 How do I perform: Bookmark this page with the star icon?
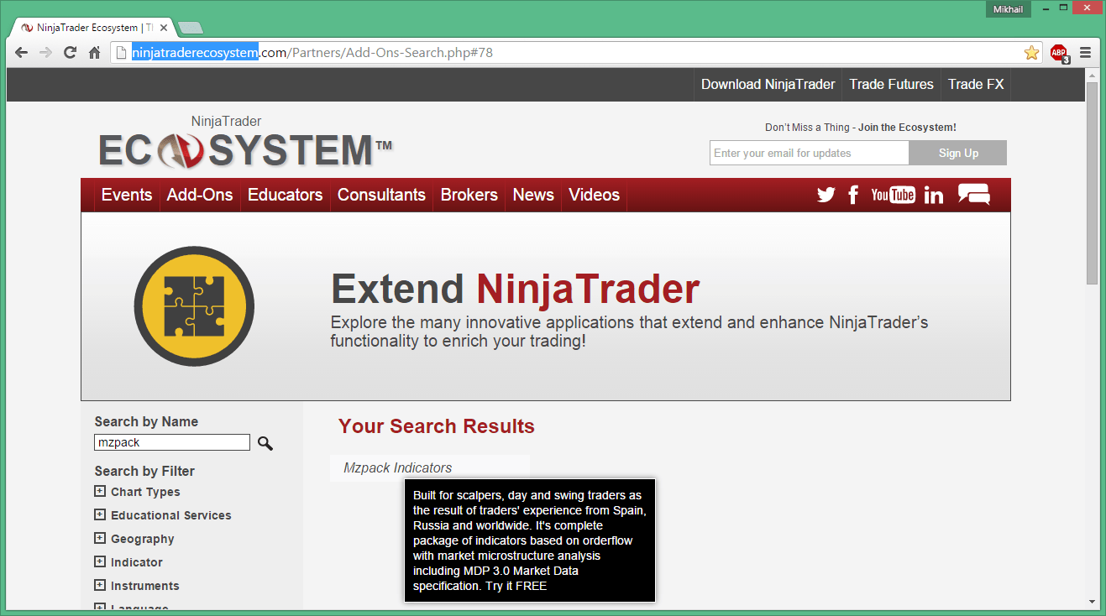pos(1031,53)
